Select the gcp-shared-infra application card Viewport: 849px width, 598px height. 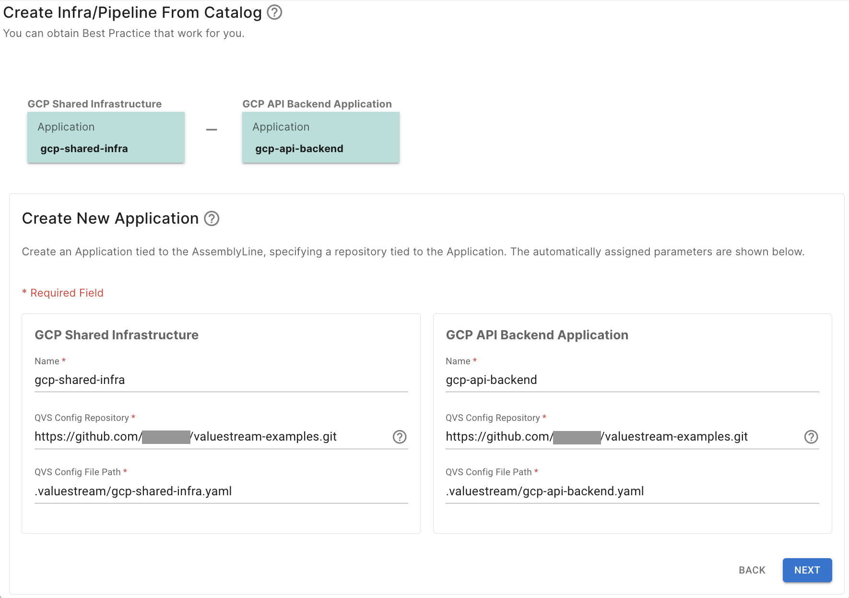click(106, 138)
